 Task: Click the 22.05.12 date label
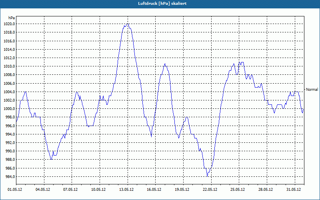(210, 190)
